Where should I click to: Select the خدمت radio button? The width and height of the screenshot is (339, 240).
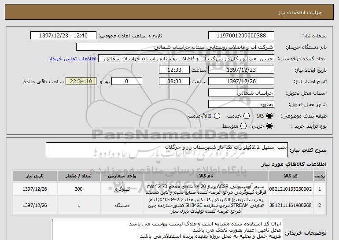(x=247, y=116)
